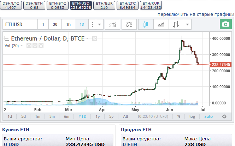Open more timeframes dropdown arrow
The height and width of the screenshot is (146, 235).
point(100,24)
